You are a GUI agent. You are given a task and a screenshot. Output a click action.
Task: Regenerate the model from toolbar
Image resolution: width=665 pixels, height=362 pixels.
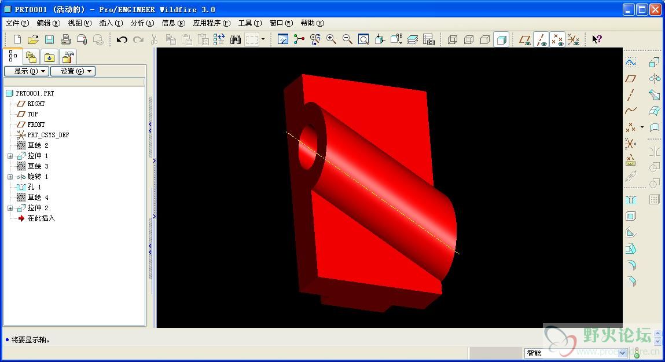click(219, 39)
